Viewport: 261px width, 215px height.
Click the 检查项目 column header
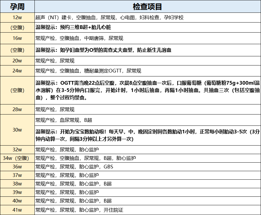(x=148, y=6)
